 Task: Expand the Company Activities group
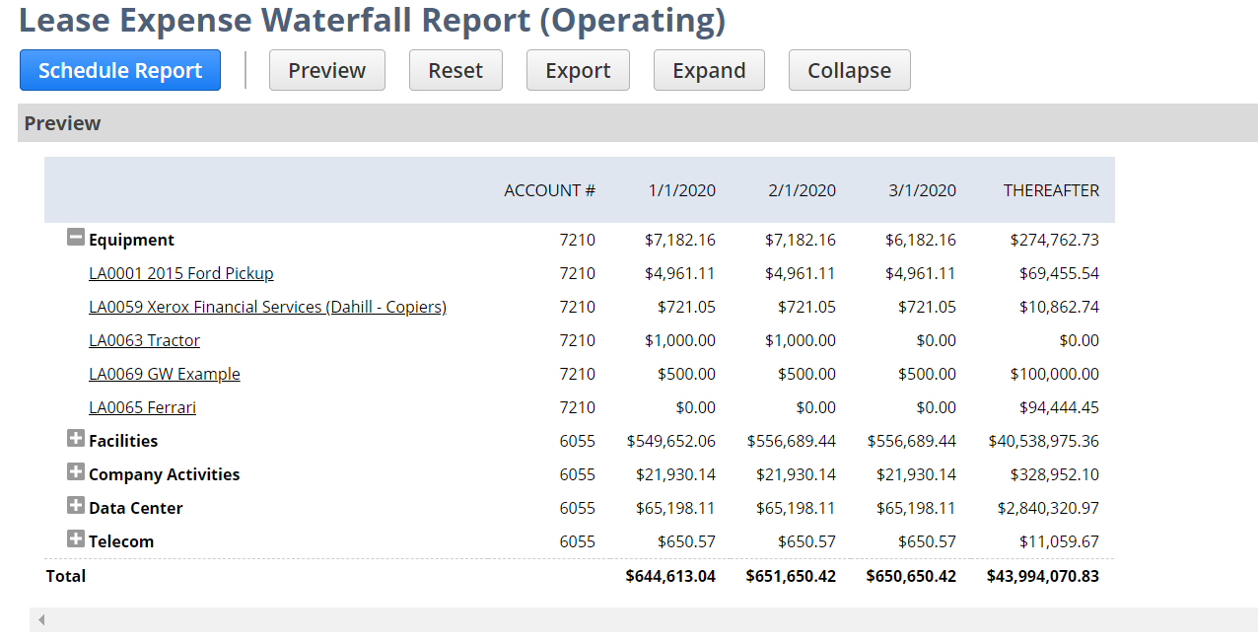point(77,471)
